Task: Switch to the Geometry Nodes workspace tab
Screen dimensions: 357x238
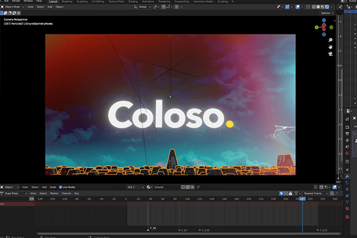Action: point(203,1)
